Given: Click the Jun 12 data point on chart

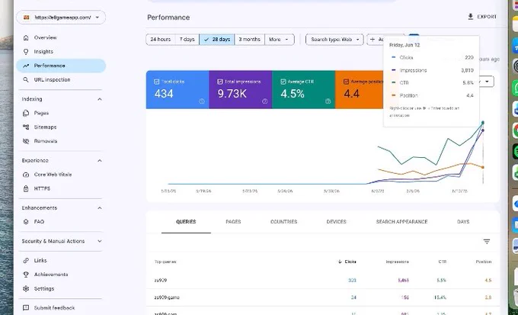Looking at the screenshot, I should click(x=483, y=123).
